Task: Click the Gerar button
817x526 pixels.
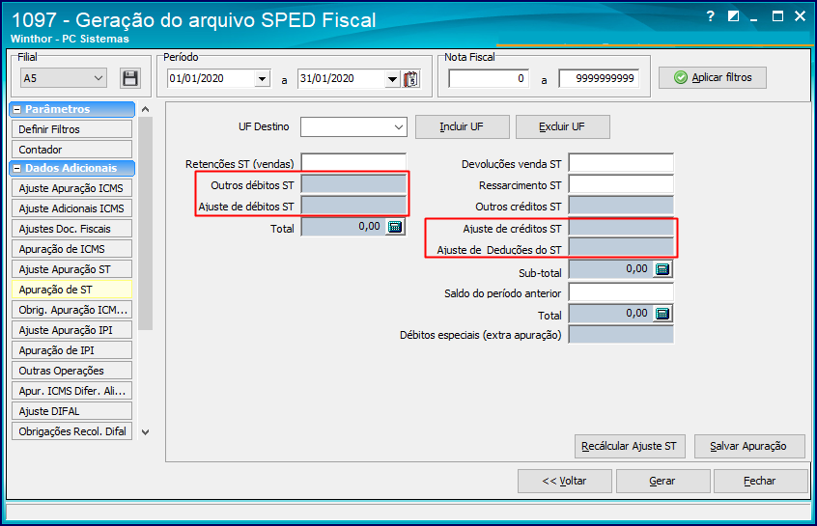Action: tap(662, 481)
